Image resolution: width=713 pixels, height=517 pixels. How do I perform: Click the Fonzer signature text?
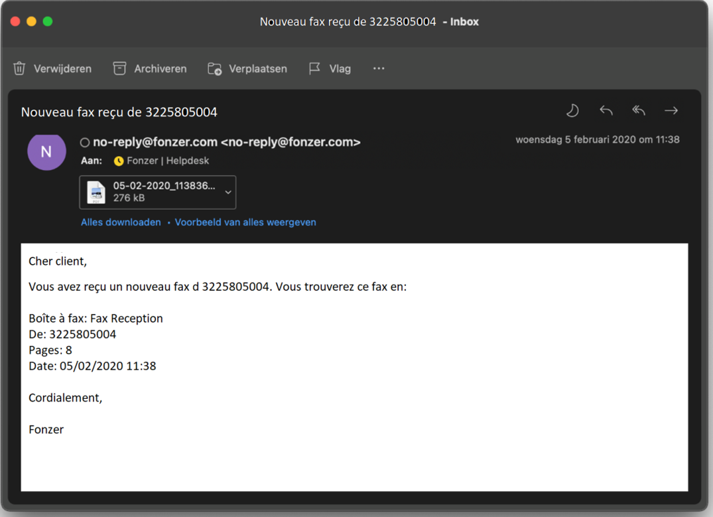pyautogui.click(x=46, y=429)
